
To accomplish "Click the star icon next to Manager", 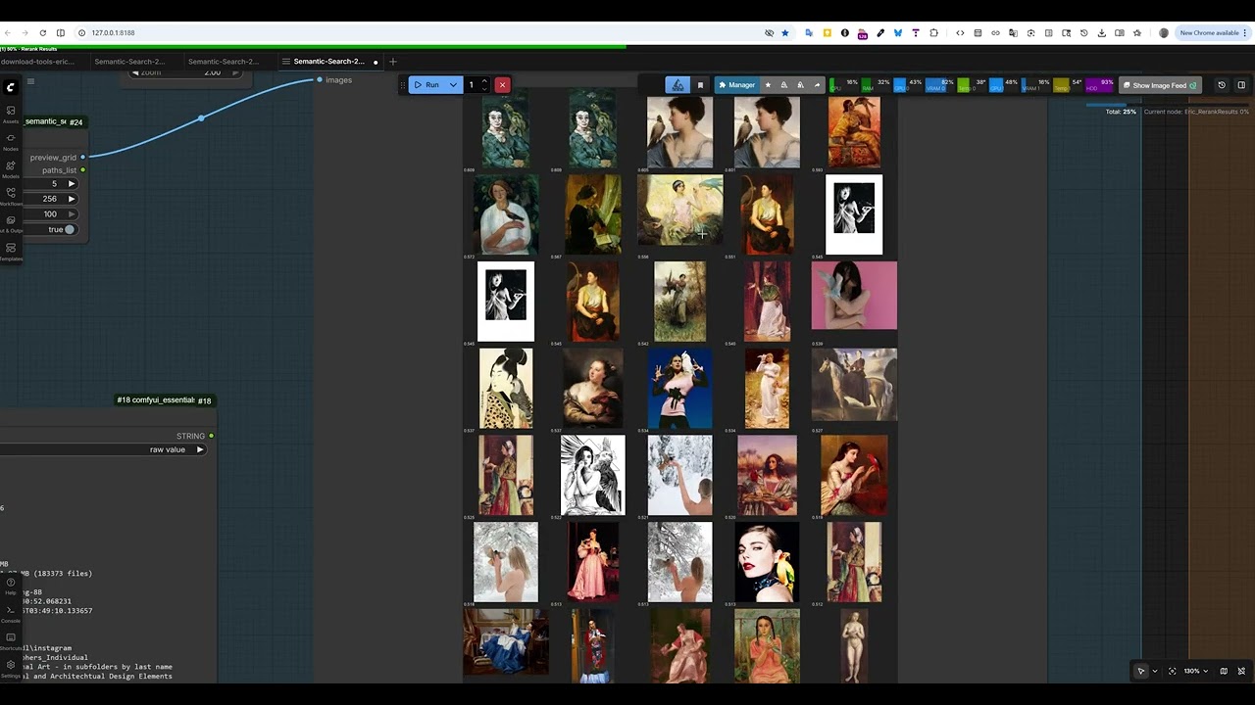I will point(768,85).
